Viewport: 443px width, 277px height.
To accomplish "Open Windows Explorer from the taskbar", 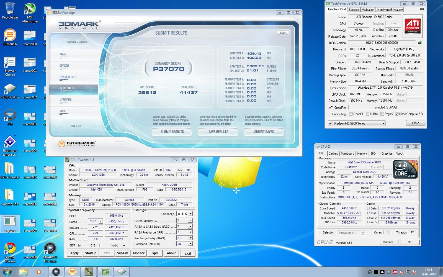I will pyautogui.click(x=24, y=272).
